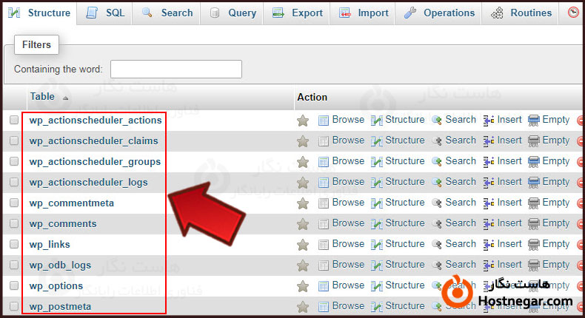This screenshot has width=585, height=318.
Task: Click Browse icon in wp_commentmeta row
Action: coord(323,203)
